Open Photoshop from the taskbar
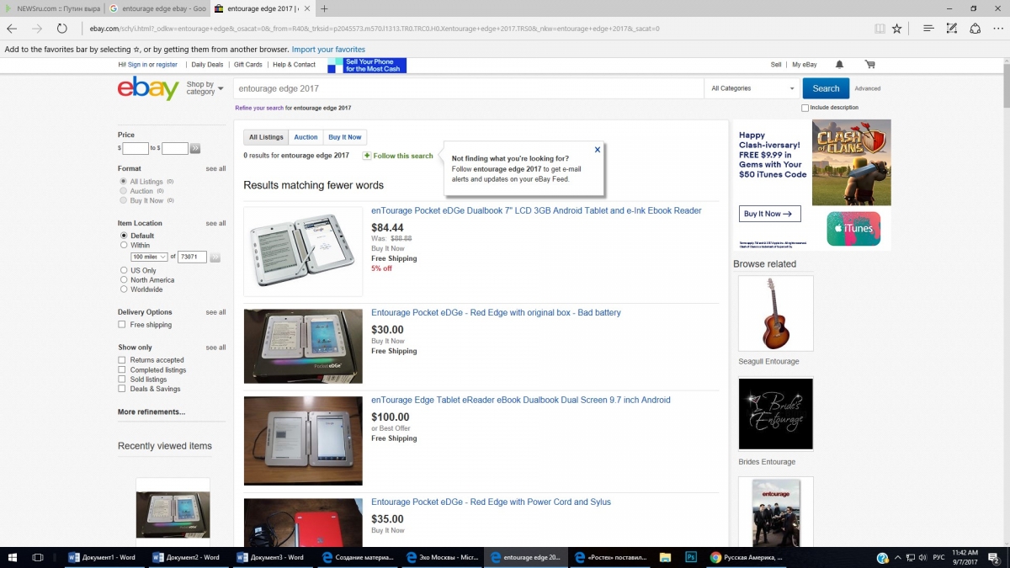The image size is (1010, 568). point(691,557)
